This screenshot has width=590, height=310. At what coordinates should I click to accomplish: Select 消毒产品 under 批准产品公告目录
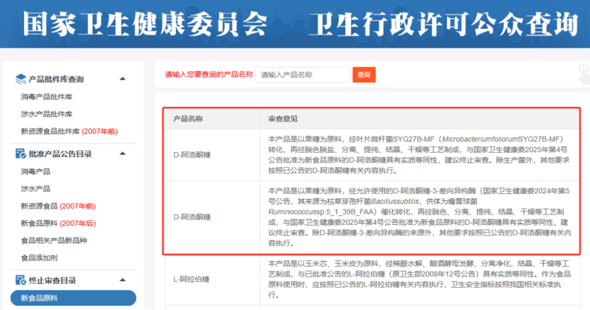tap(36, 171)
